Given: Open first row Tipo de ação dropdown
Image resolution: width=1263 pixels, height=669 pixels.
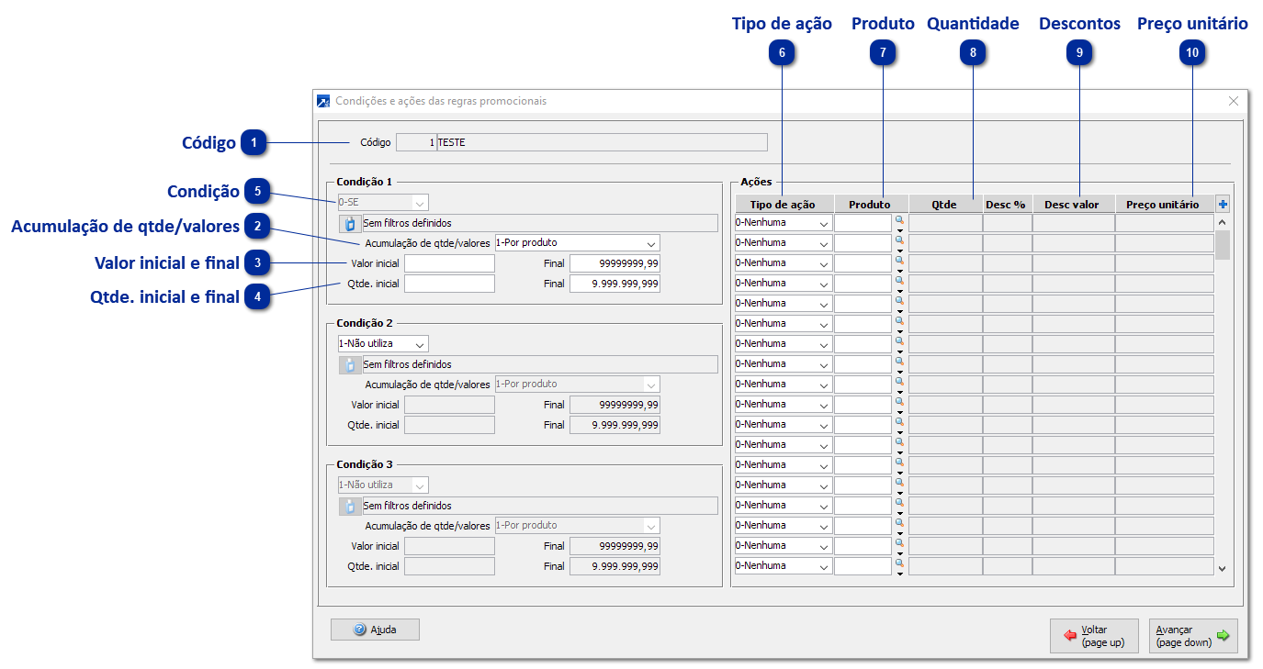Looking at the screenshot, I should 823,223.
